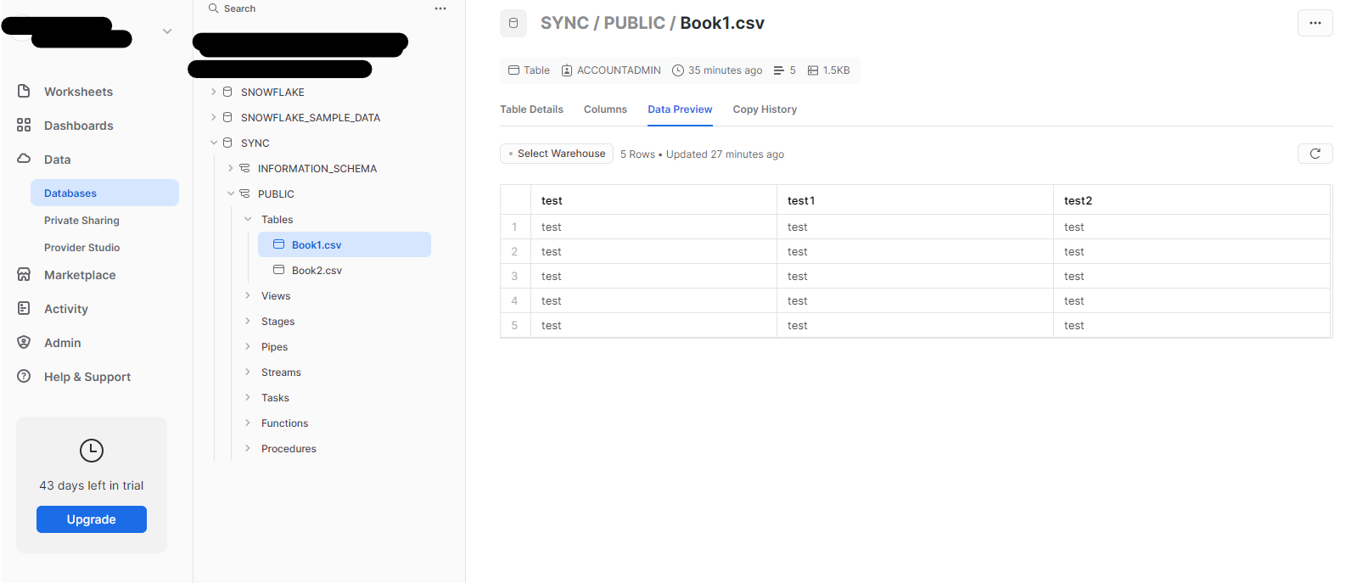Open the Copy History tab
Viewport: 1357px width, 583px height.
[x=765, y=109]
